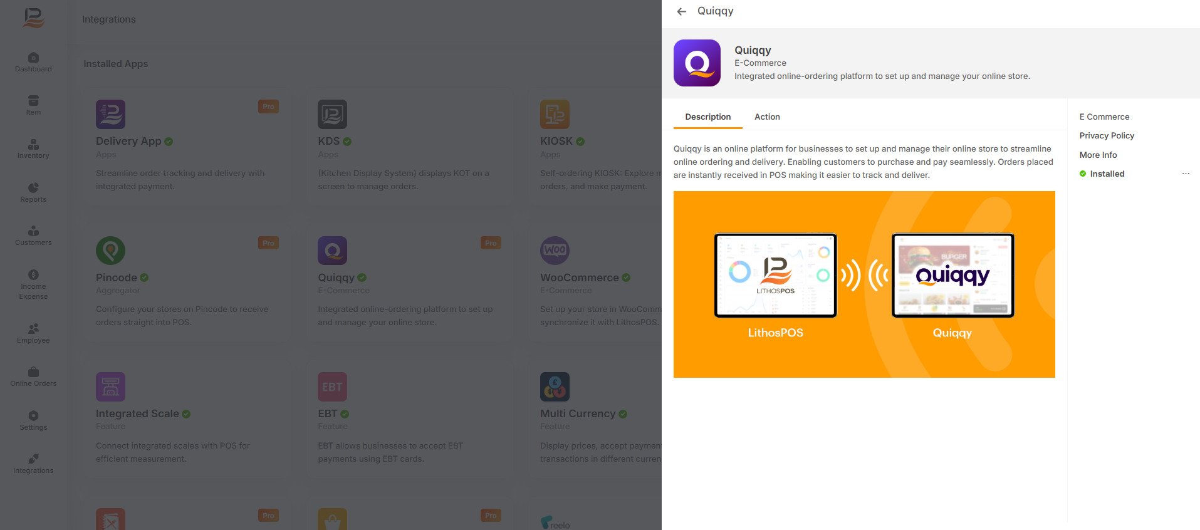Click the 'Multi Currency' card title
Viewport: 1200px width, 530px height.
point(578,413)
